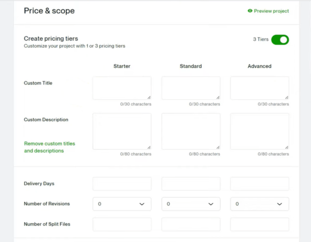Focus the Advanced Delivery Days input
The width and height of the screenshot is (311, 242).
click(x=260, y=184)
